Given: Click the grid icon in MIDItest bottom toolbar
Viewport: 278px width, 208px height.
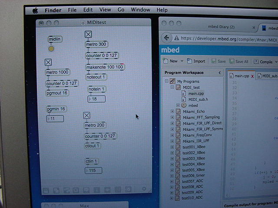Looking at the screenshot, I should [118, 189].
